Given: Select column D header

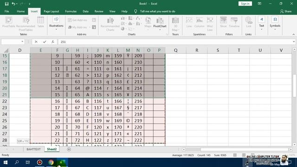Looking at the screenshot, I should point(19,51).
